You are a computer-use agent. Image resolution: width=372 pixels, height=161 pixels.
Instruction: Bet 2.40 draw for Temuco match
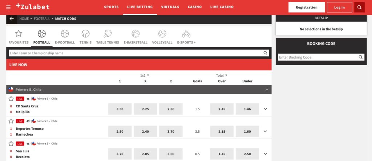(x=145, y=131)
